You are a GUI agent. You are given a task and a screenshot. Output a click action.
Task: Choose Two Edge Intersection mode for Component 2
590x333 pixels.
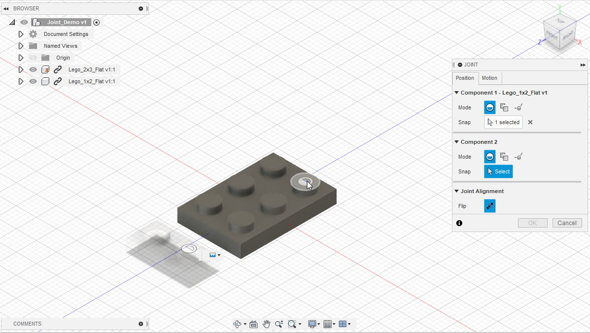click(518, 157)
